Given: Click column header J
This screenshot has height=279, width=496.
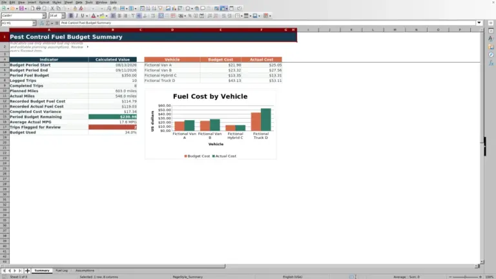Looking at the screenshot, I should pyautogui.click(x=329, y=30).
